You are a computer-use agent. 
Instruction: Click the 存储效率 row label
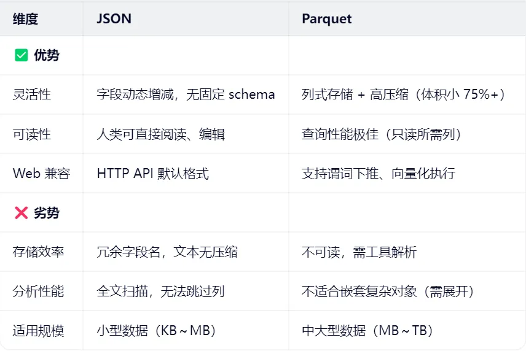coord(38,252)
